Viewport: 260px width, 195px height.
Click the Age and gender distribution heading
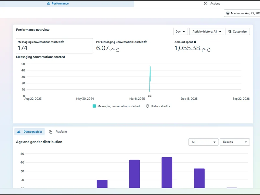39,142
